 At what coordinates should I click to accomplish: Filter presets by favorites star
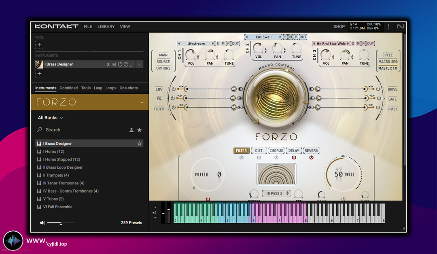(x=139, y=130)
